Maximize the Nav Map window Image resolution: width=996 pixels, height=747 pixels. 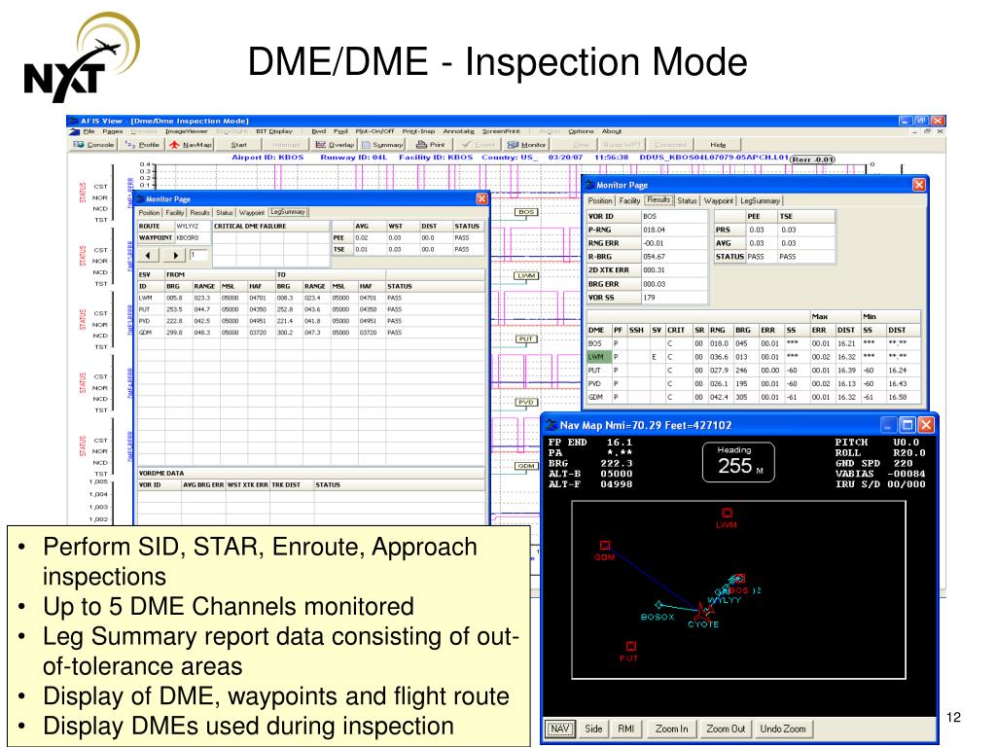(x=907, y=425)
